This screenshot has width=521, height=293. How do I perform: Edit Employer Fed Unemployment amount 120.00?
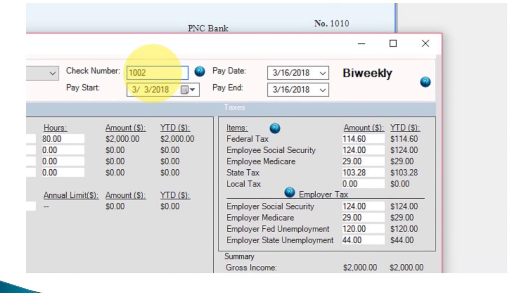point(363,229)
